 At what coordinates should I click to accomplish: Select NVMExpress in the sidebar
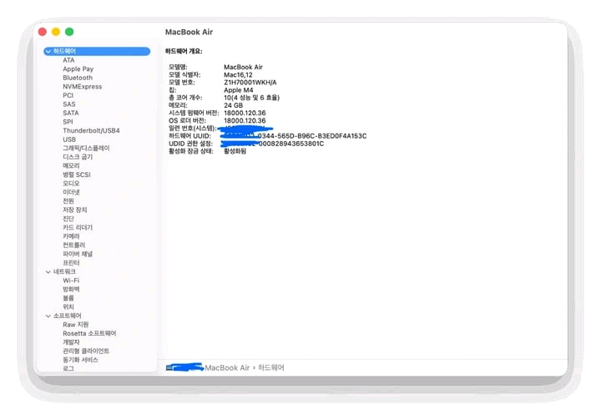click(x=83, y=87)
